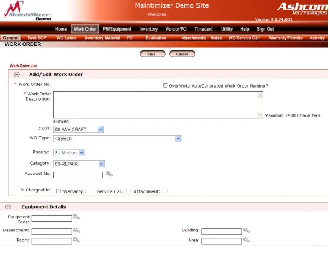Click the Ashcom Technologies logo
Screen dimensions: 330x262
coord(303,9)
